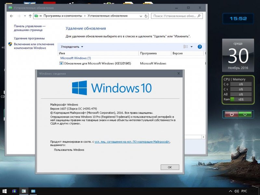Screen dimensions: 260x195
Task: Click the horizontal scrollbar right arrow
Action: 203,137
